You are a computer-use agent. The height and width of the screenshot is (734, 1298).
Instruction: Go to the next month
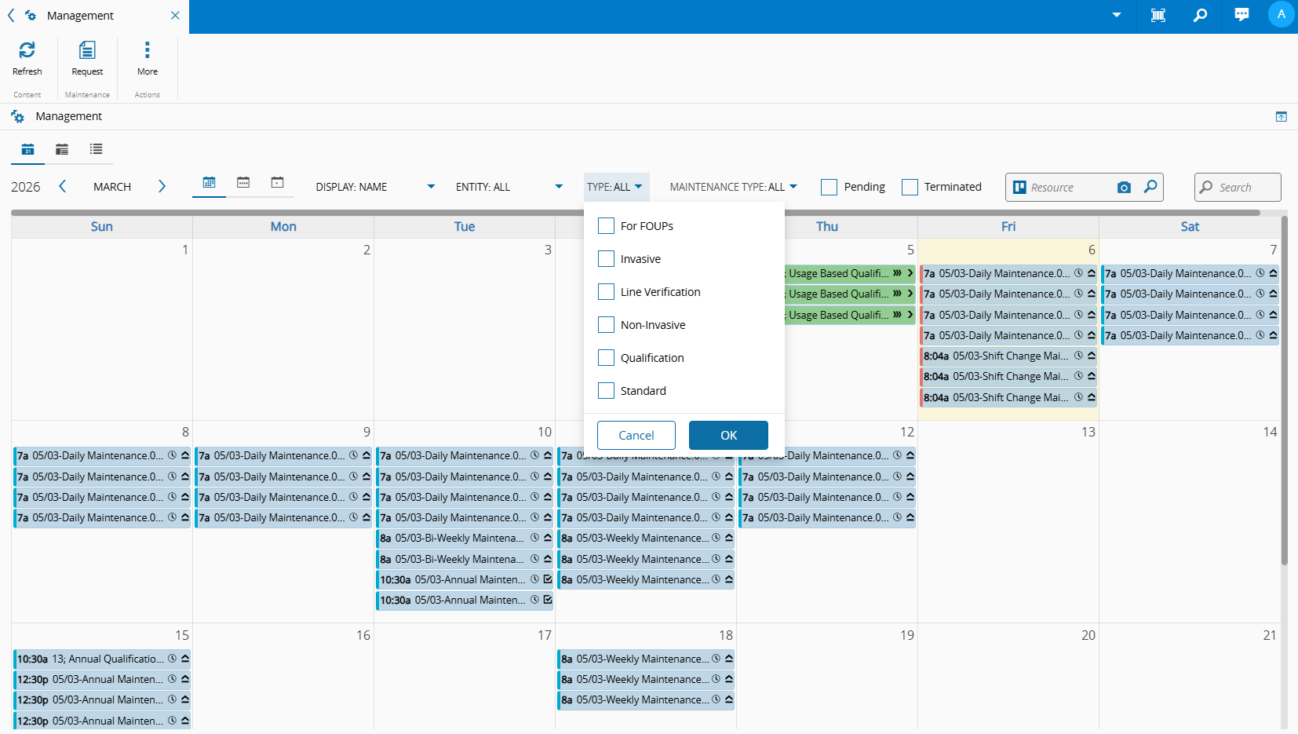pyautogui.click(x=162, y=186)
